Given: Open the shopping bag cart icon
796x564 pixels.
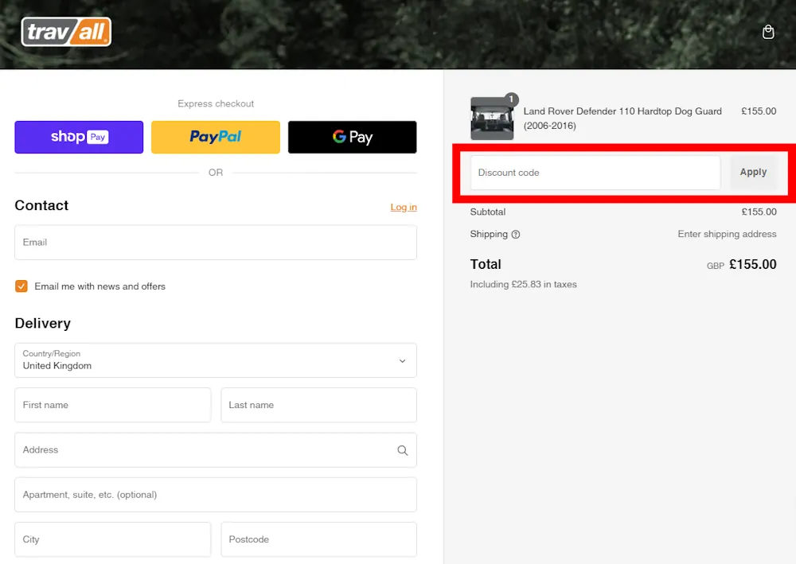Looking at the screenshot, I should [x=768, y=32].
